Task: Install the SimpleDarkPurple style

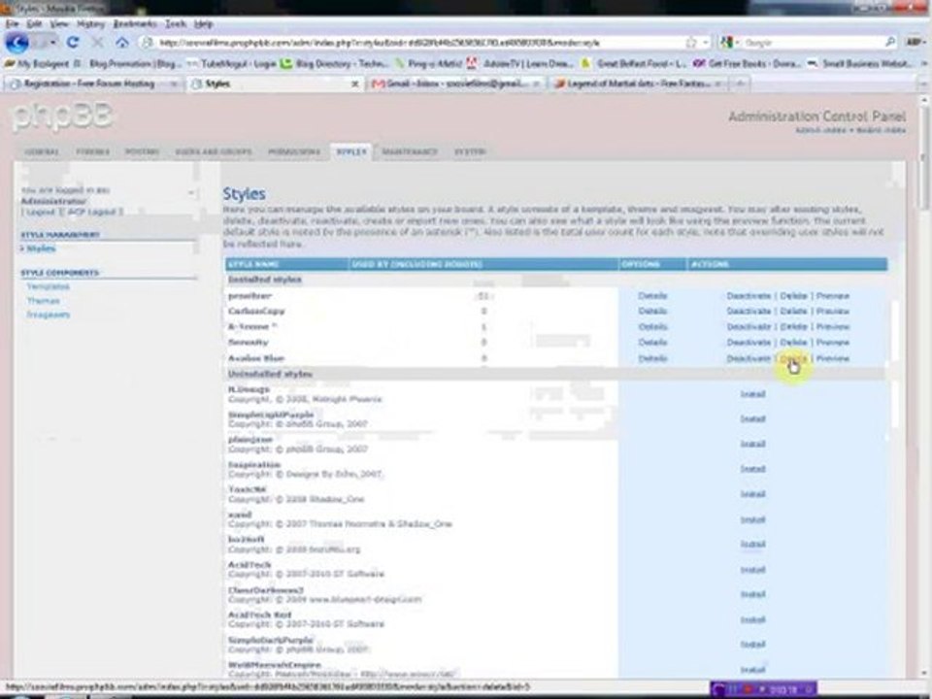Action: [752, 645]
